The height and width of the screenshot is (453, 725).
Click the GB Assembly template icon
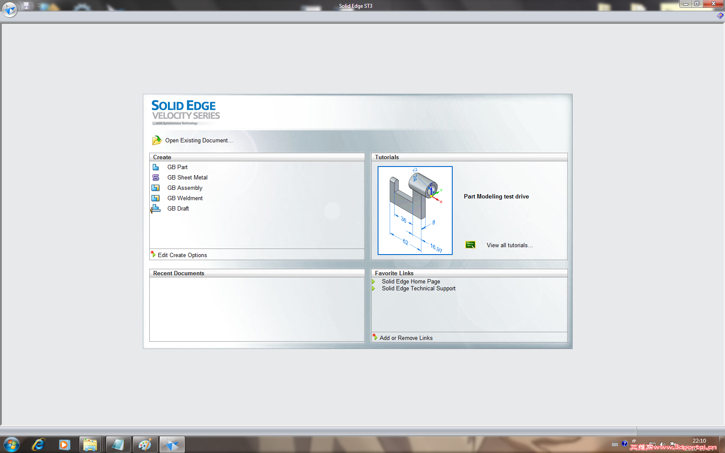(x=156, y=188)
